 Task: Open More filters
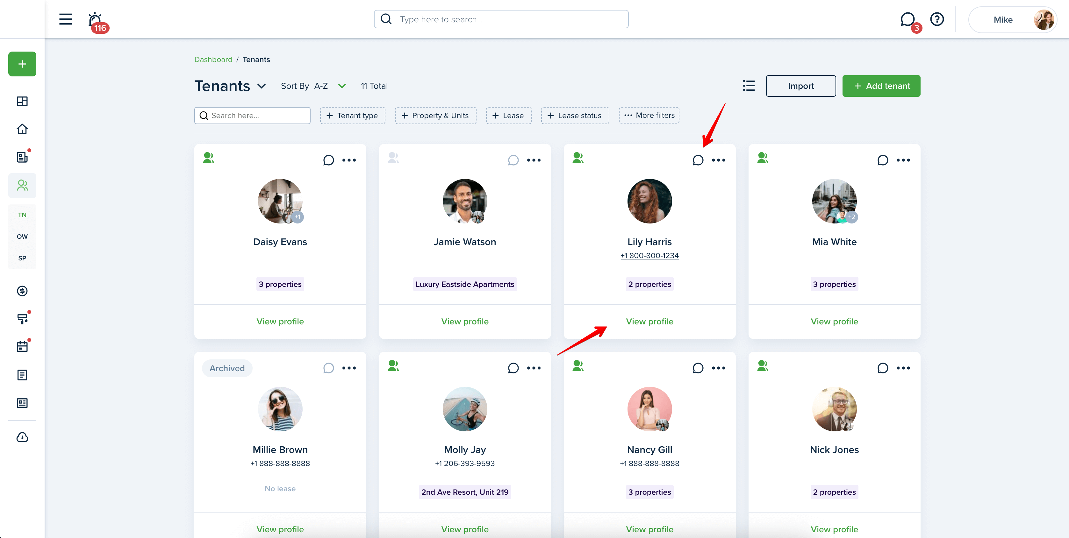point(649,115)
